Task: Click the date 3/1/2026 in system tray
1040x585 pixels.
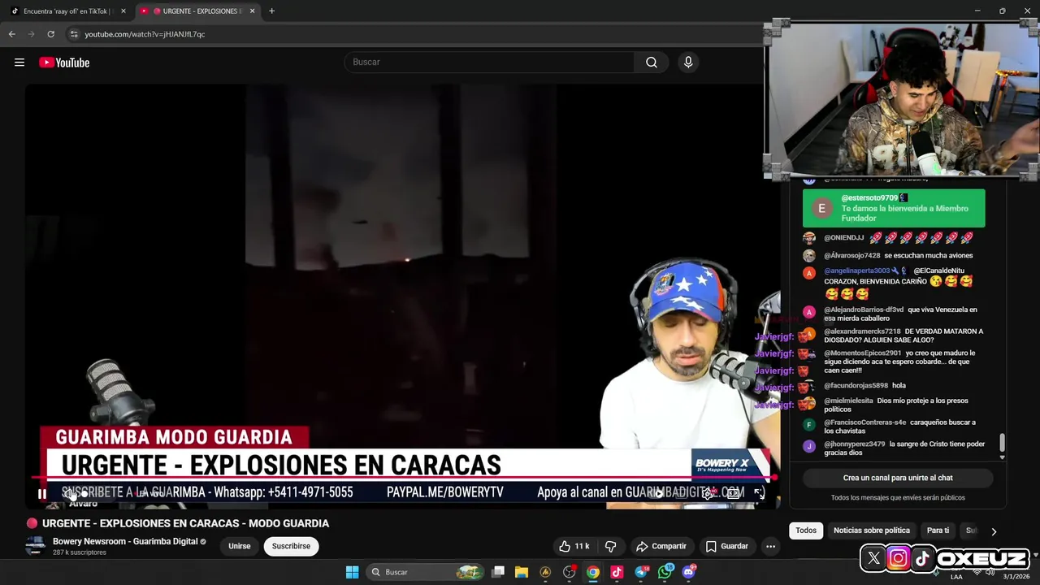Action: point(1016,576)
